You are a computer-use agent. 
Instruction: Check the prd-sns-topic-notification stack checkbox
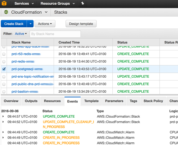pyautogui.click(x=4, y=77)
